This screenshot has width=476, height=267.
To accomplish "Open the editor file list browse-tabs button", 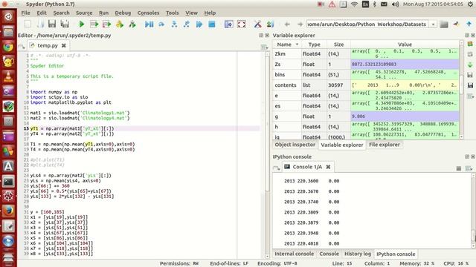I will coord(22,46).
